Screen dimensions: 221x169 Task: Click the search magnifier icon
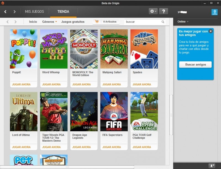tap(163, 22)
